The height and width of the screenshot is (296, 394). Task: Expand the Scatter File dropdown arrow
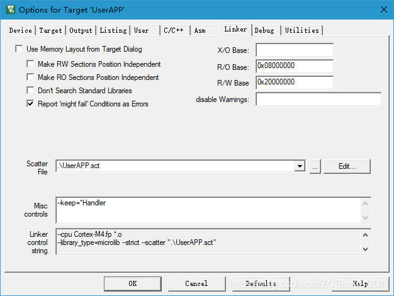click(x=300, y=166)
